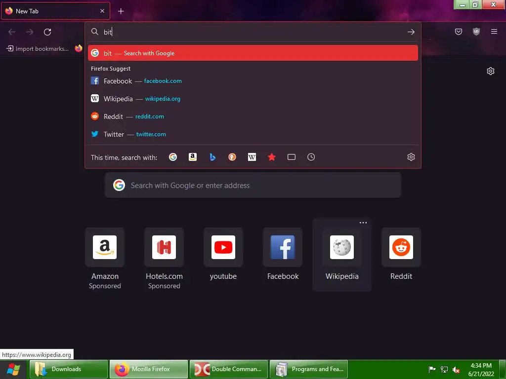506x379 pixels.
Task: Click Firefox icon beside Import bookmarks
Action: coord(79,48)
